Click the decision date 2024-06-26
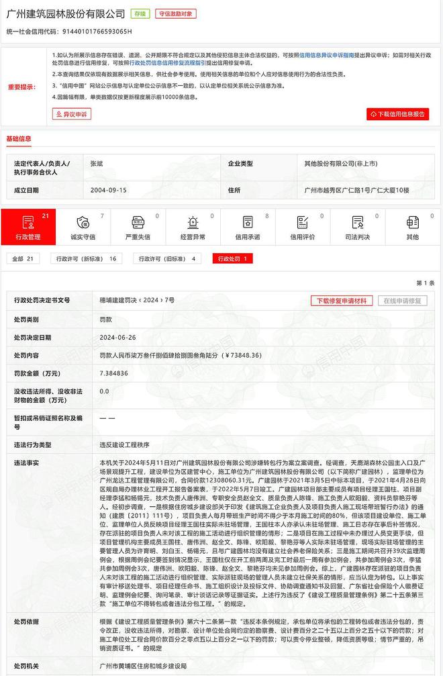The image size is (443, 676). [x=117, y=338]
